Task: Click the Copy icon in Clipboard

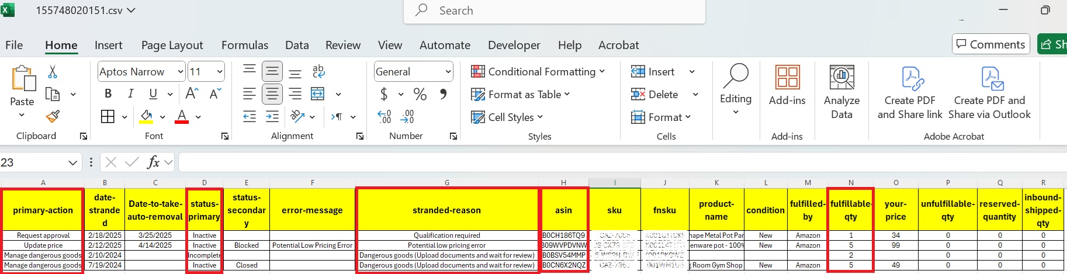Action: [x=53, y=94]
